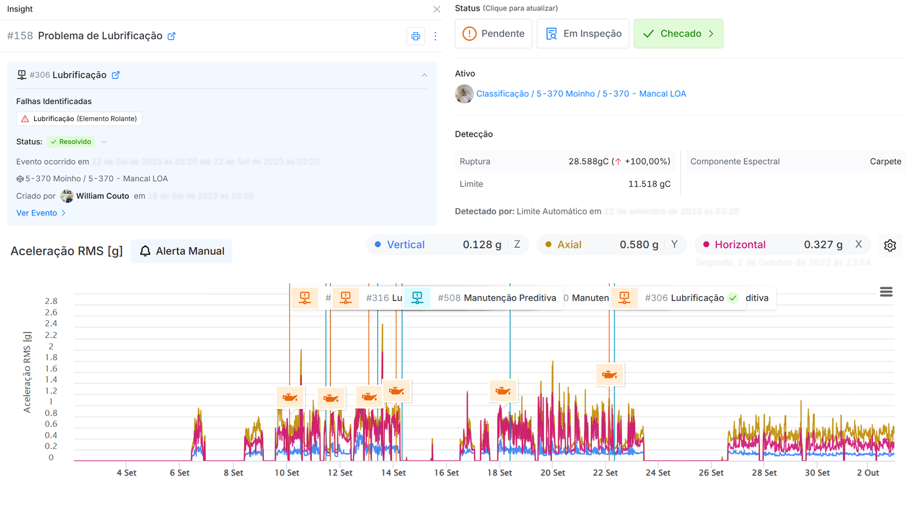
Task: Open chart settings gear icon
Action: click(x=890, y=245)
